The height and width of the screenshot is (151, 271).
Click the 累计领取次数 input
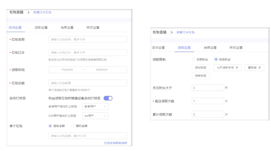pyautogui.click(x=208, y=114)
